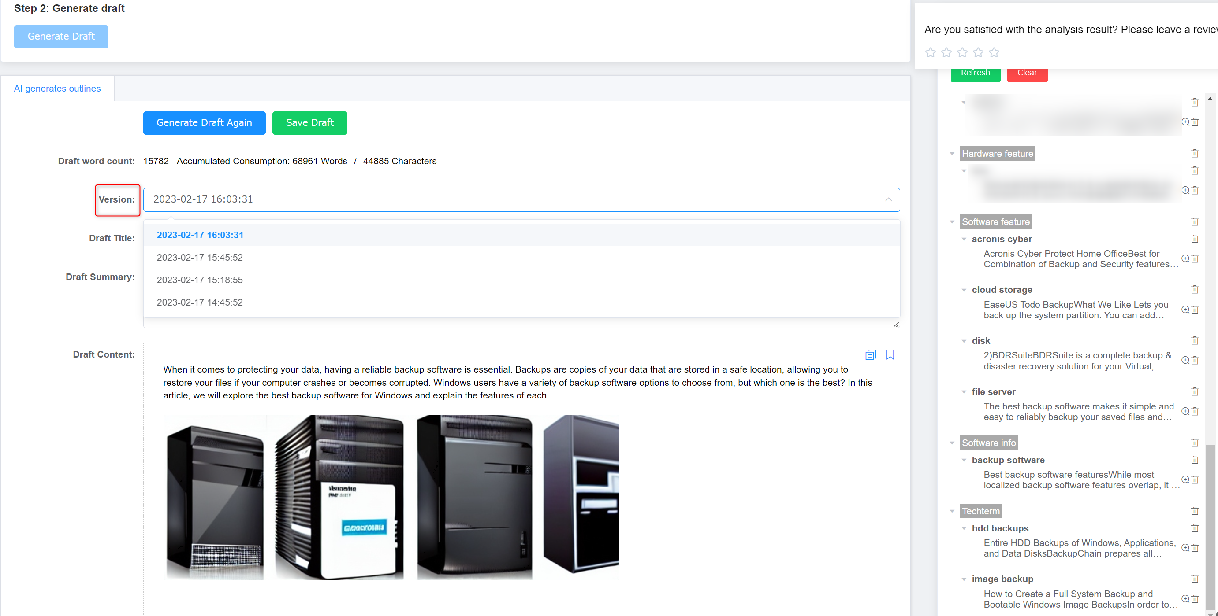
Task: Select version 2023-02-17 15:18:55 option
Action: tap(521, 280)
